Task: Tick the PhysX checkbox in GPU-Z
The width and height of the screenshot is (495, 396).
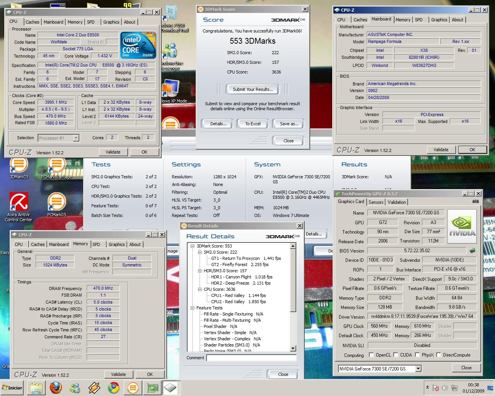Action: click(417, 355)
